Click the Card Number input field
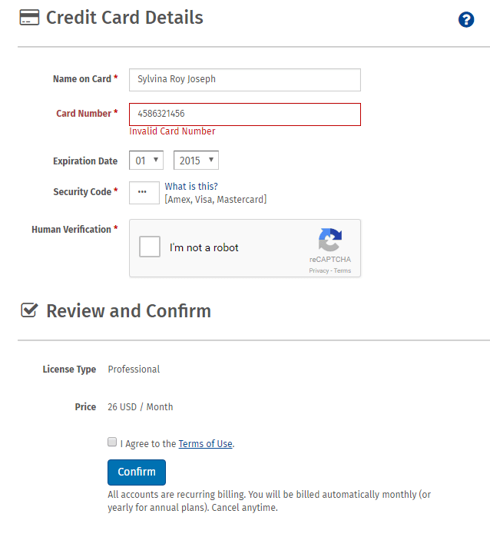This screenshot has height=537, width=490. point(245,114)
